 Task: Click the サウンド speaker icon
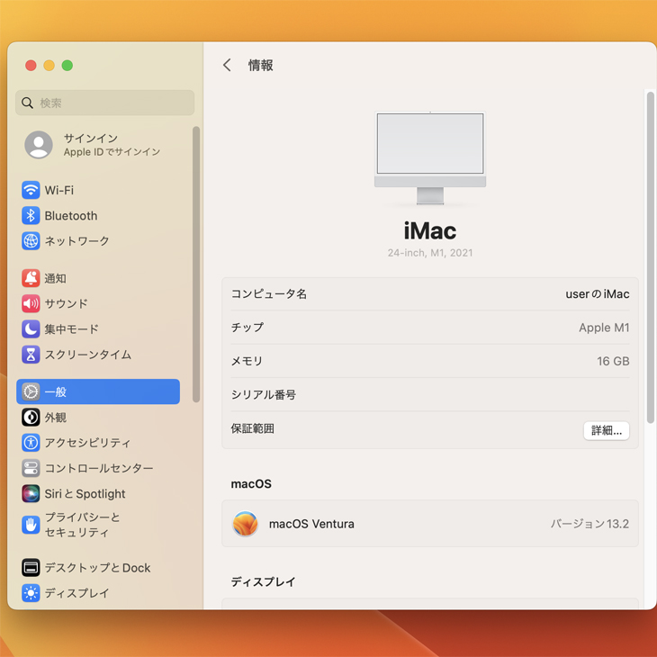tap(31, 303)
